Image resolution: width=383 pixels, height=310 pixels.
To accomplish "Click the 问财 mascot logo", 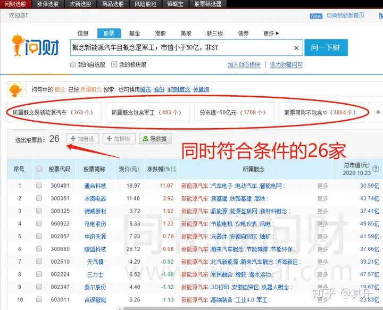I will pos(36,45).
